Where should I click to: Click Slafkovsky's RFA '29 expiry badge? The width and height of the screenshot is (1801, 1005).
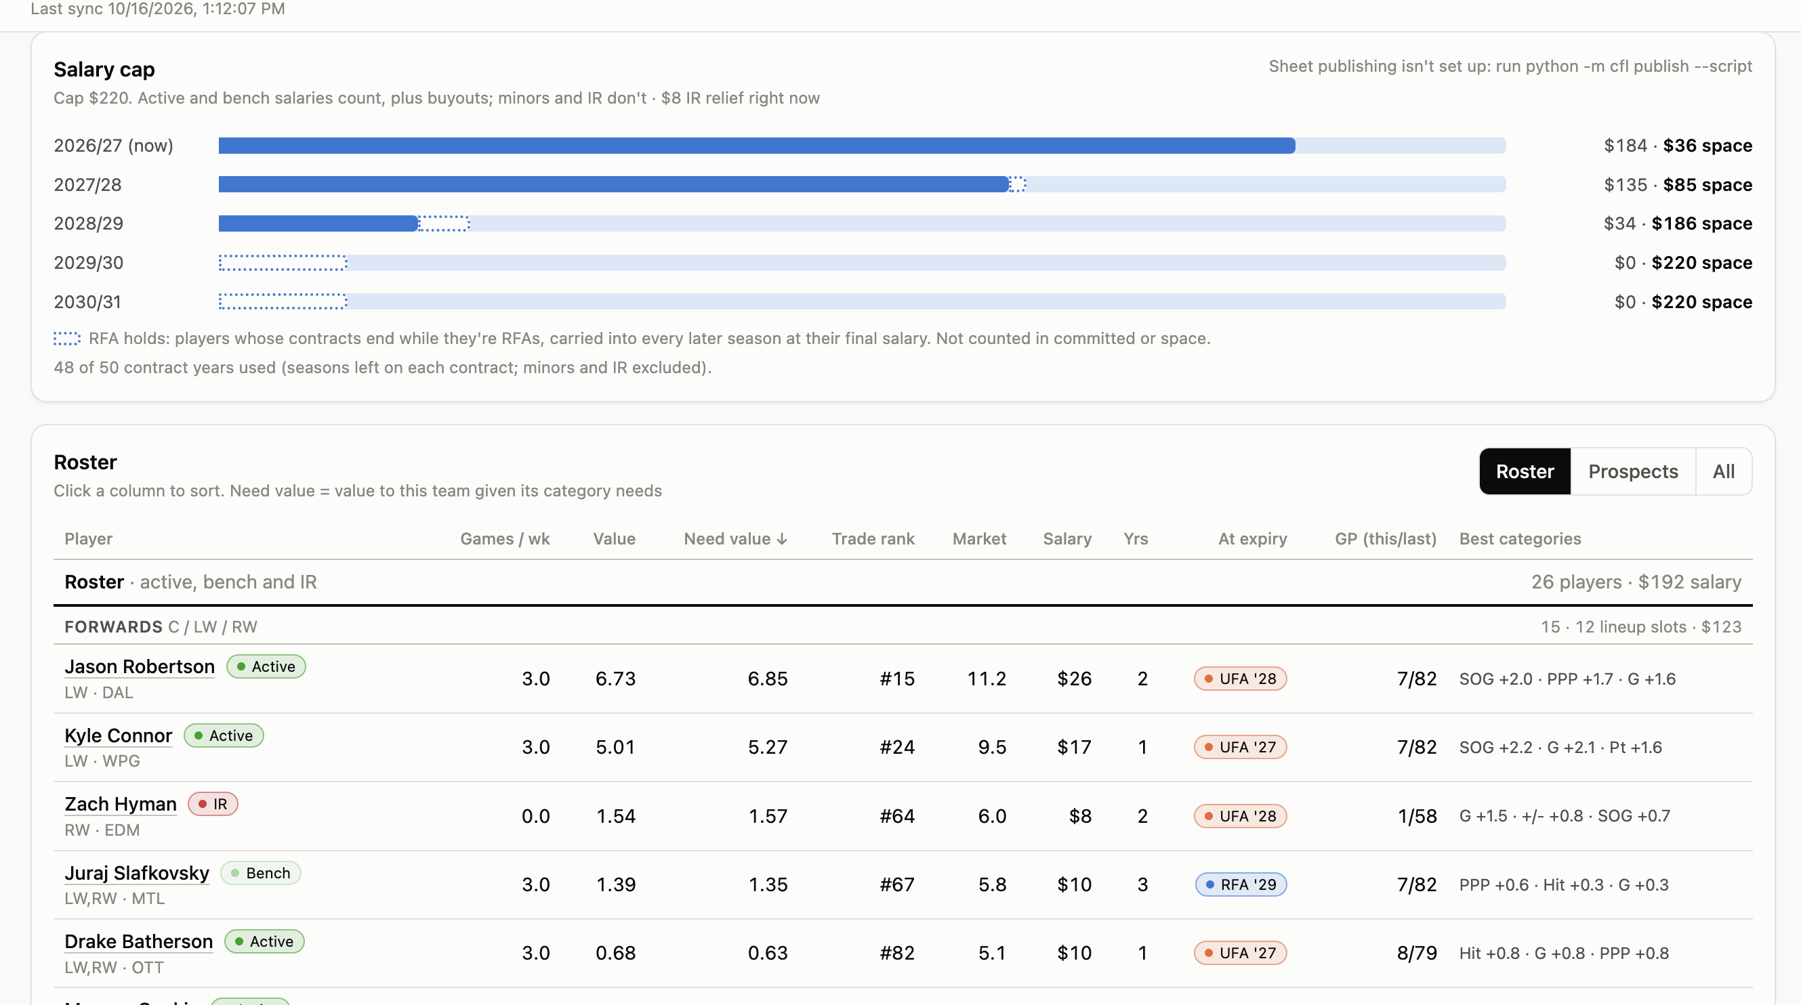click(x=1241, y=884)
